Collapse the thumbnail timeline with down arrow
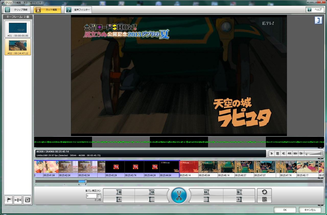The height and width of the screenshot is (215, 327). [x=320, y=178]
